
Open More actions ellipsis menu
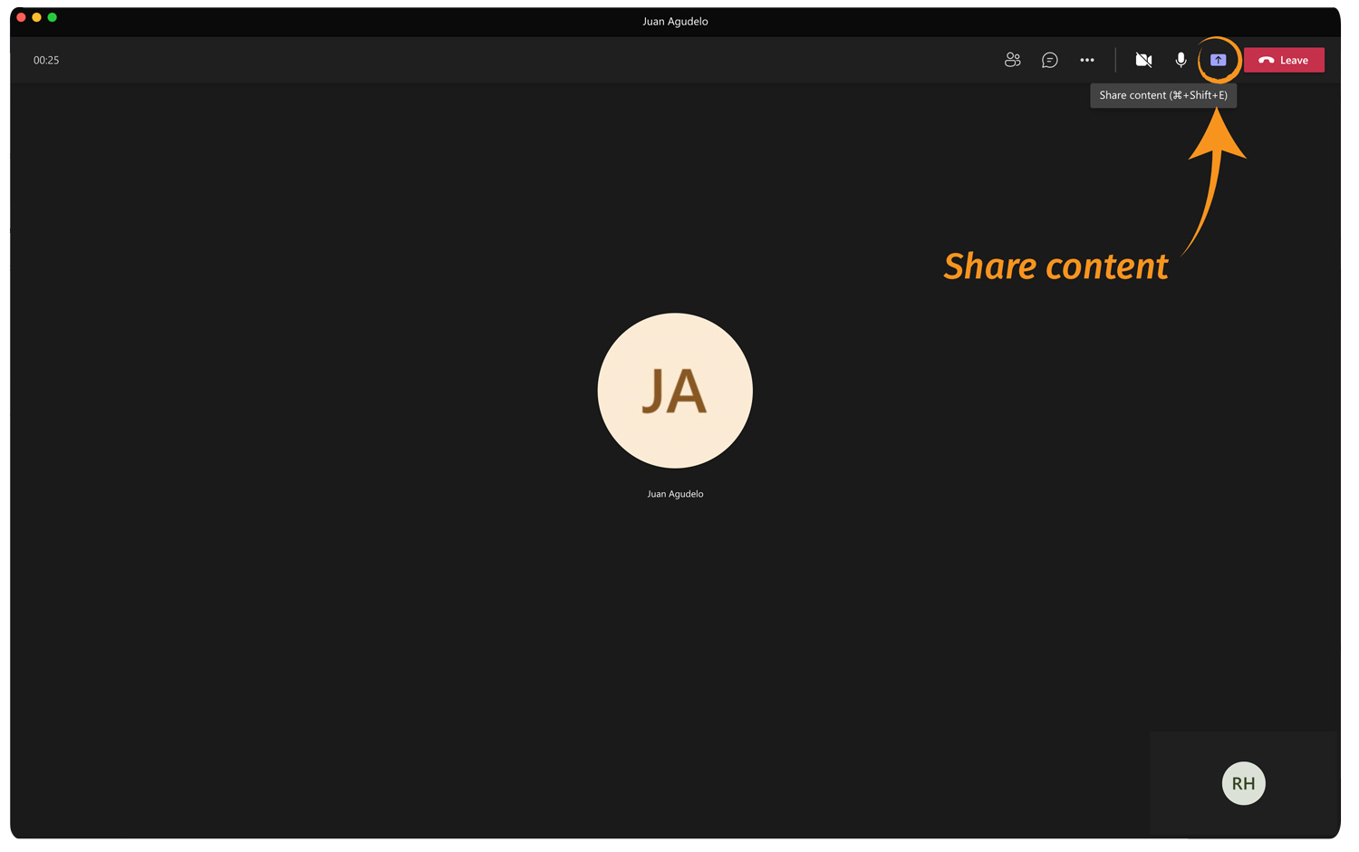pyautogui.click(x=1086, y=60)
